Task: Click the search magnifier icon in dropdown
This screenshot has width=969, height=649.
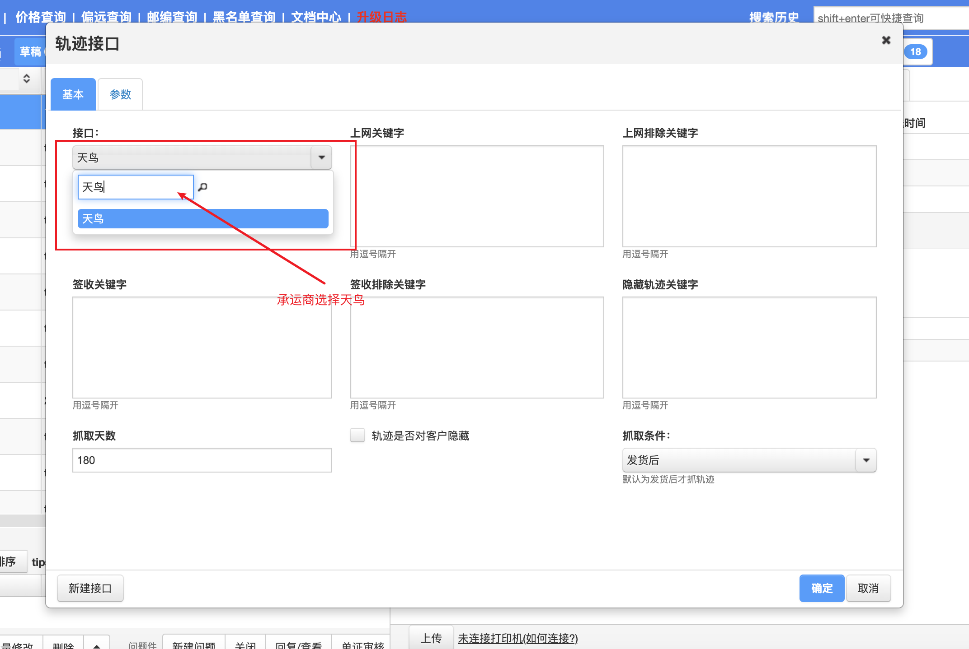Action: coord(203,187)
